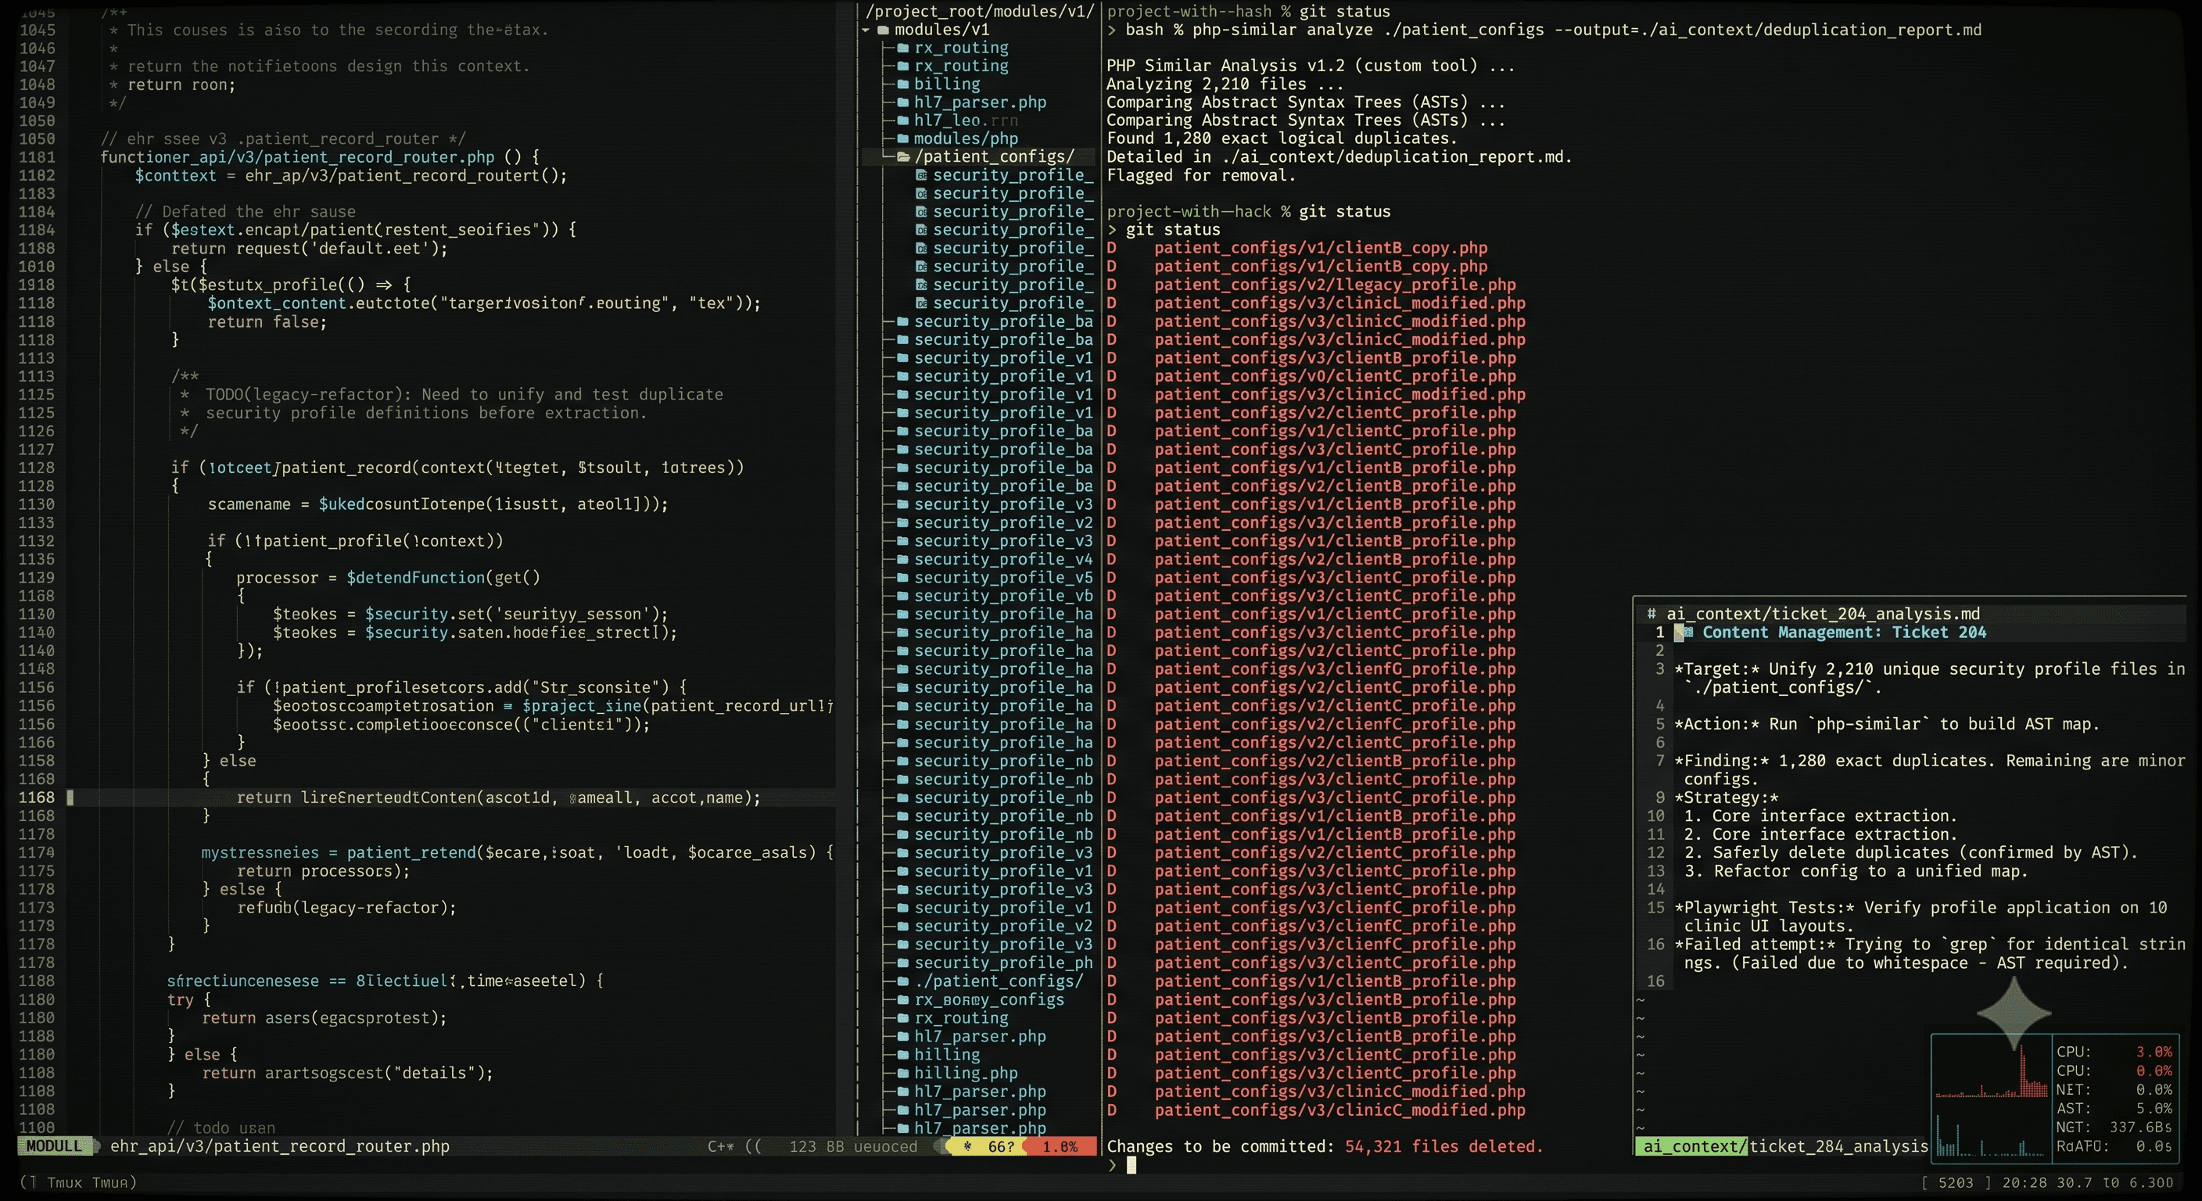Viewport: 2202px width, 1201px height.
Task: Click ehr_api/v3/patient_record_router.php in the status line
Action: pos(279,1146)
